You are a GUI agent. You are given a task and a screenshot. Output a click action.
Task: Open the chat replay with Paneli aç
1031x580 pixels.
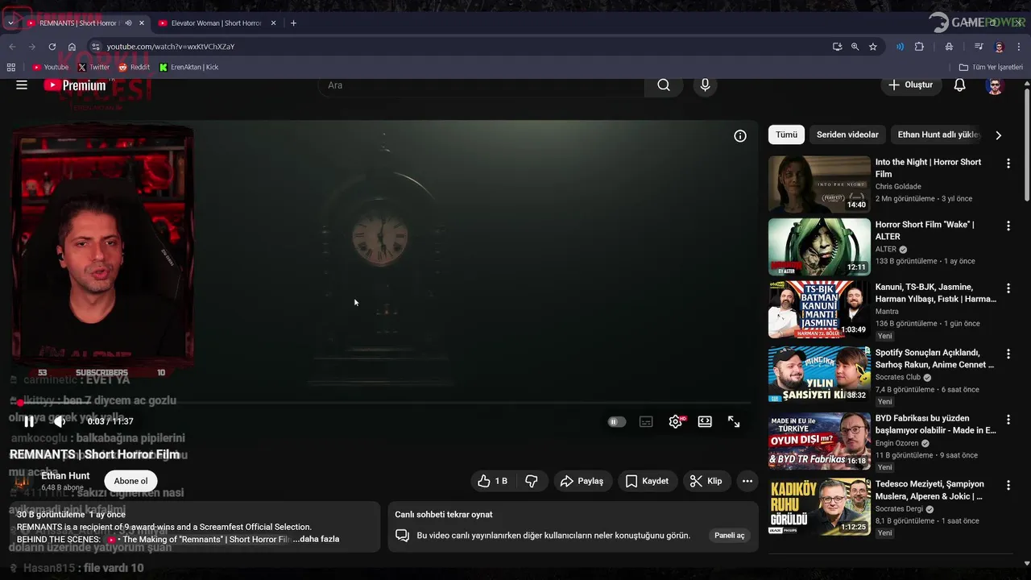pyautogui.click(x=729, y=535)
